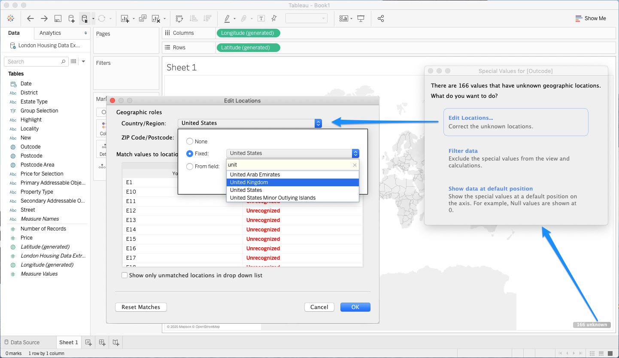The height and width of the screenshot is (358, 619).
Task: Click the Group members paperclip icon
Action: click(x=243, y=18)
